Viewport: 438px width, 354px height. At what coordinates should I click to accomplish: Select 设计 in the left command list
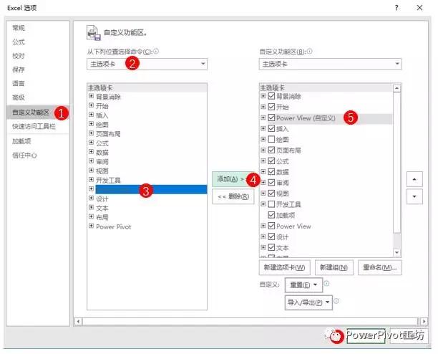coord(102,198)
